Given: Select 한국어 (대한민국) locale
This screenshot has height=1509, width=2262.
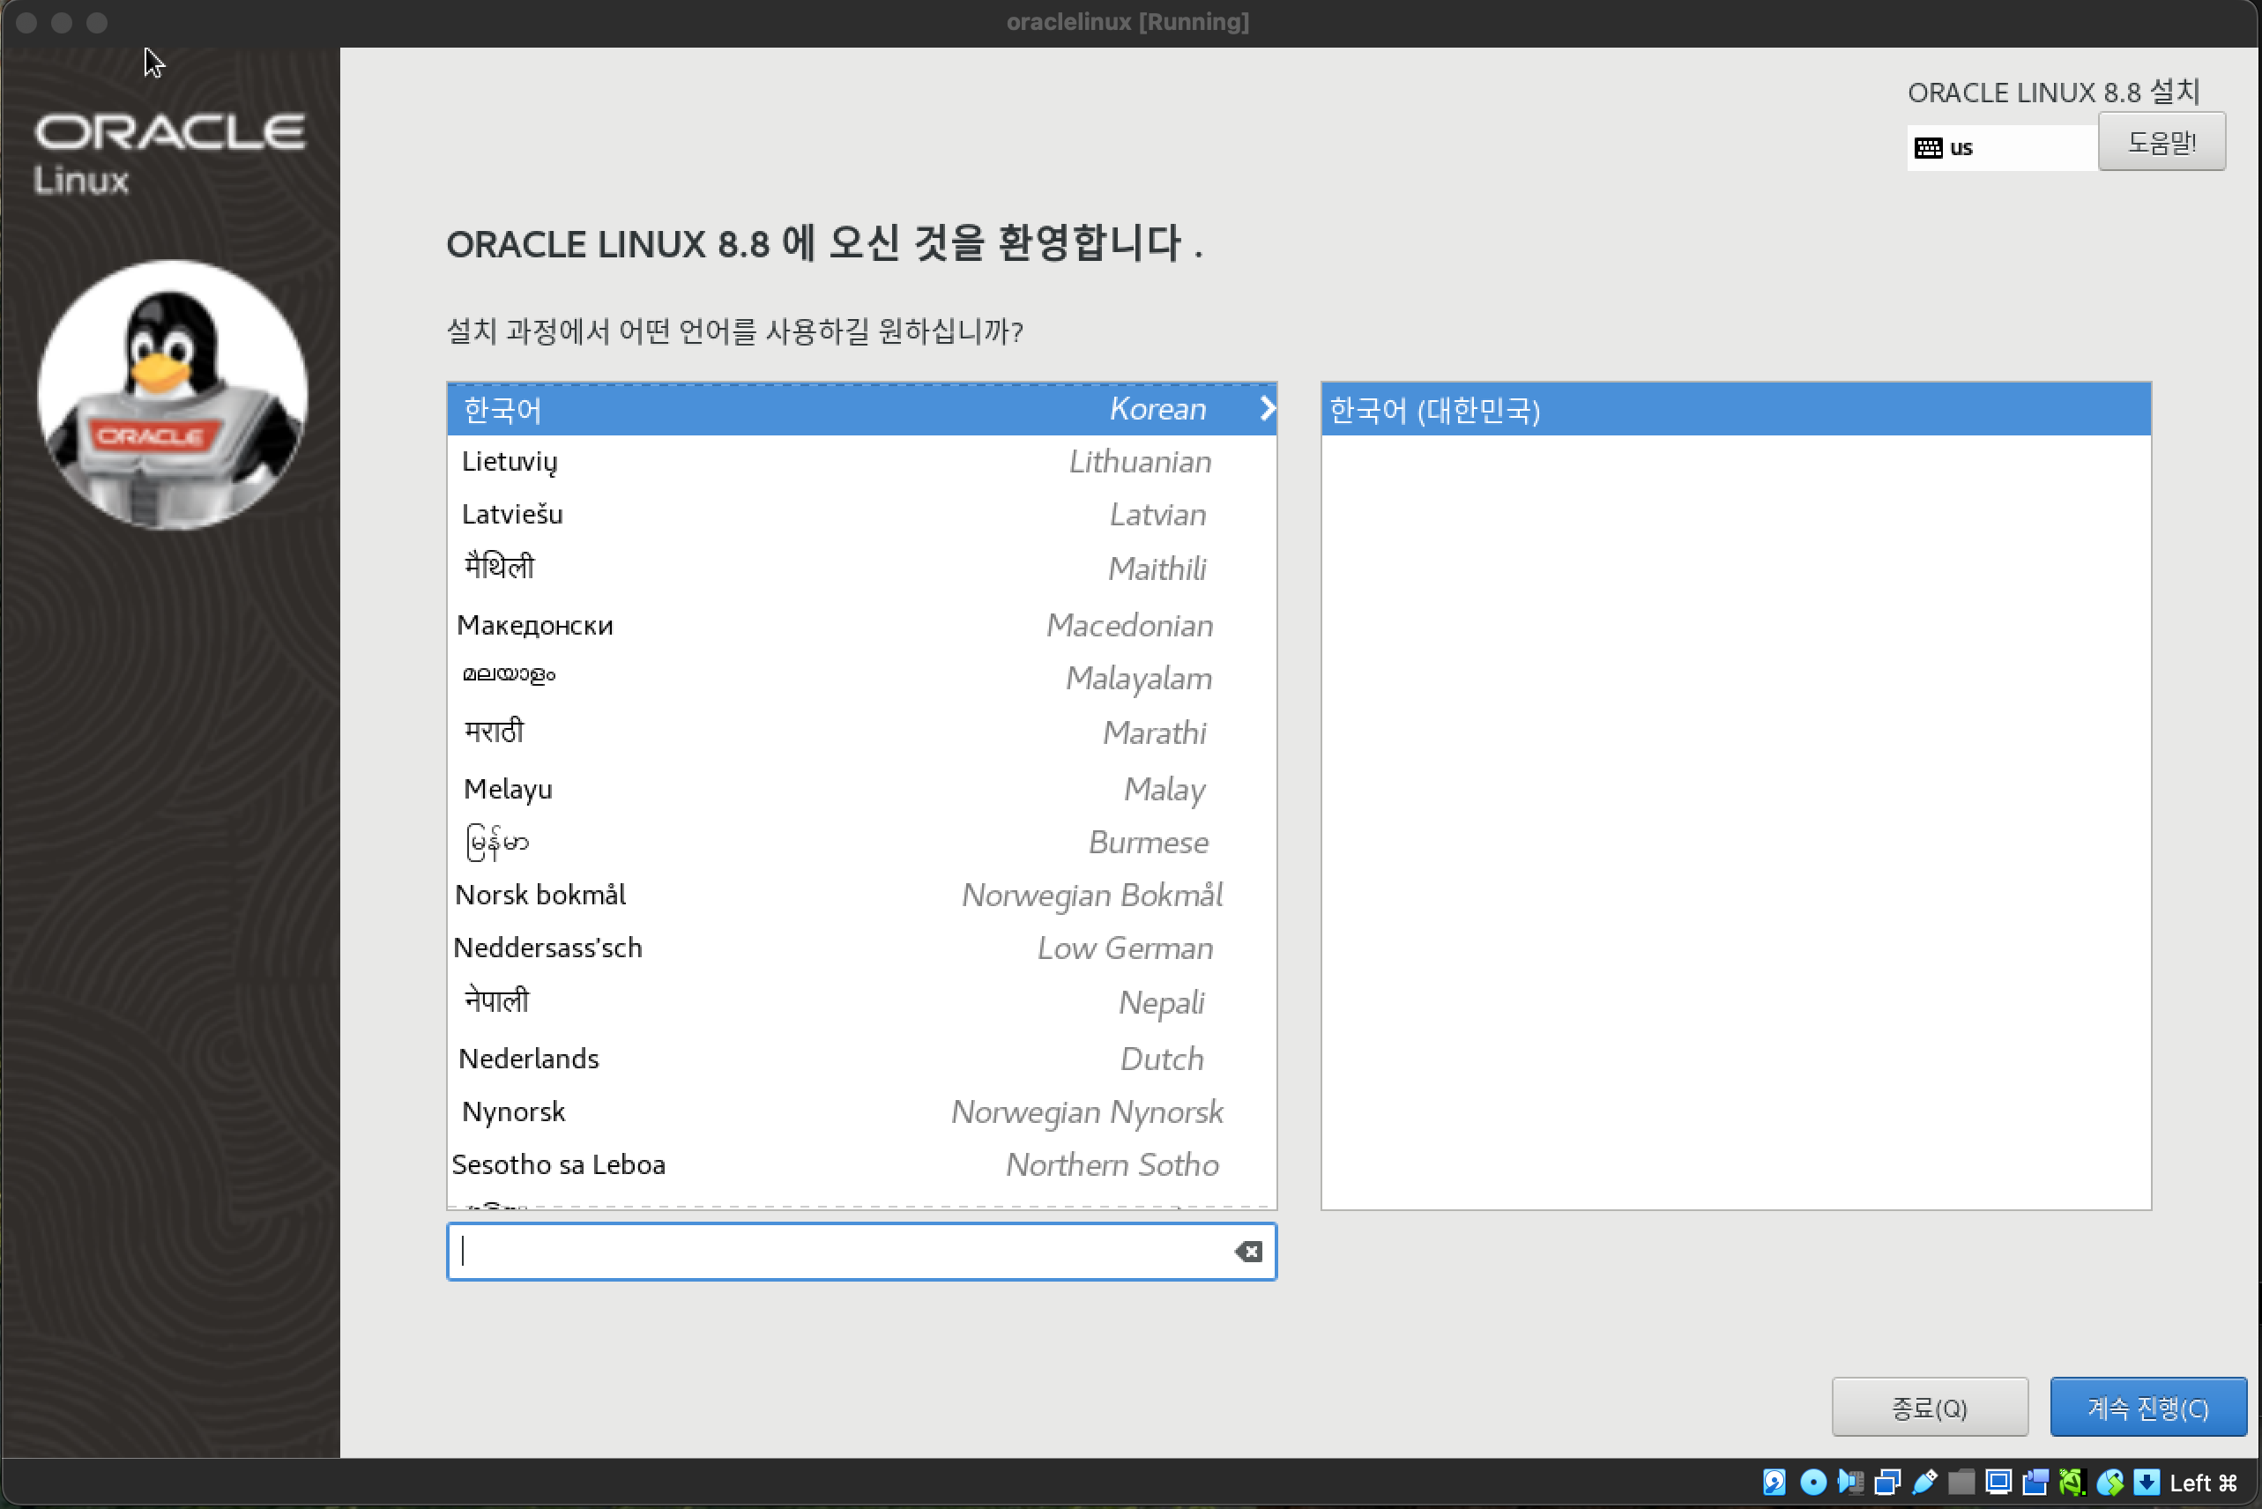Looking at the screenshot, I should (1735, 411).
